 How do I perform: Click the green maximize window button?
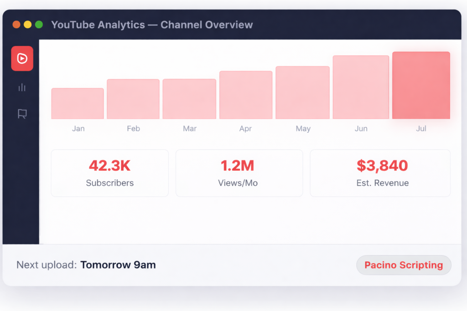pyautogui.click(x=39, y=25)
